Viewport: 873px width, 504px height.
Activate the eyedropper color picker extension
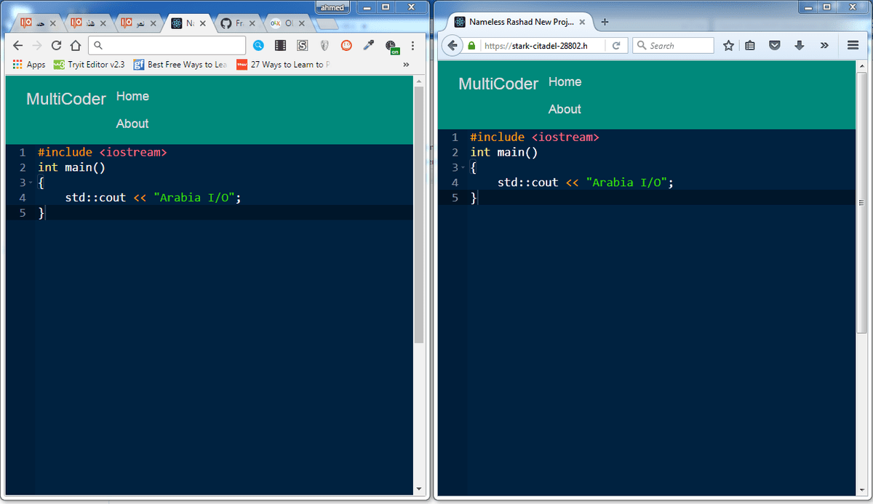368,45
